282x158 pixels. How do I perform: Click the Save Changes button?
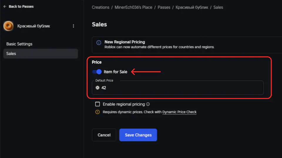(x=138, y=135)
